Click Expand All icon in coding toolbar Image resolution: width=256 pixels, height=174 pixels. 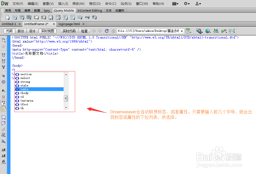click(3, 67)
